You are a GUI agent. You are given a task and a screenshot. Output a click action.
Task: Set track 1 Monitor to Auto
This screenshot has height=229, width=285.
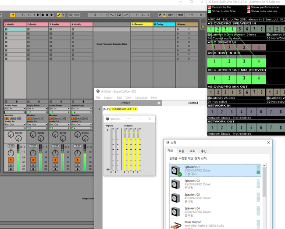13,118
